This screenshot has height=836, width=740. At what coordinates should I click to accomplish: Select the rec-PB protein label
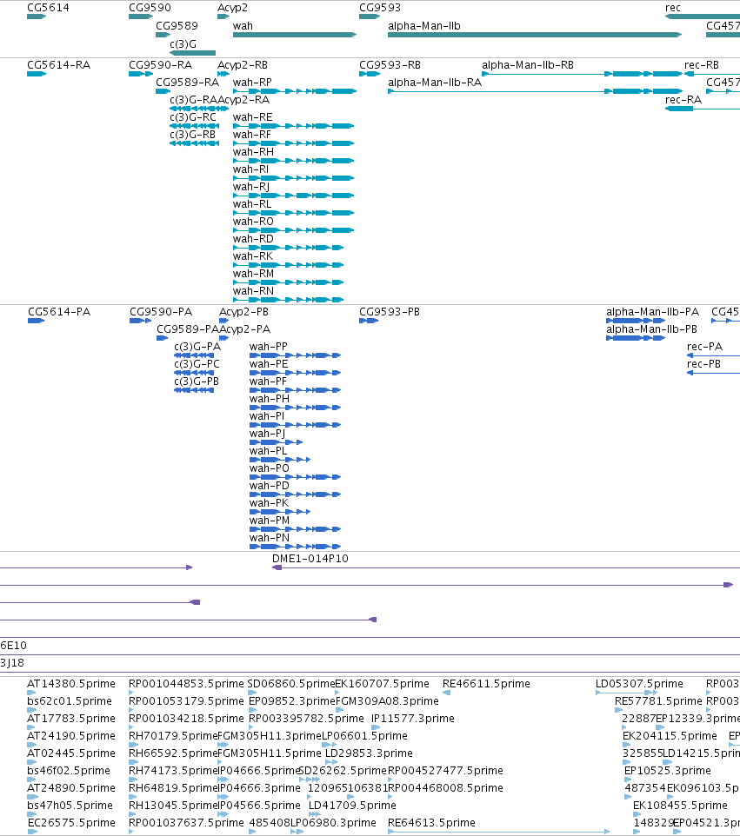point(703,364)
